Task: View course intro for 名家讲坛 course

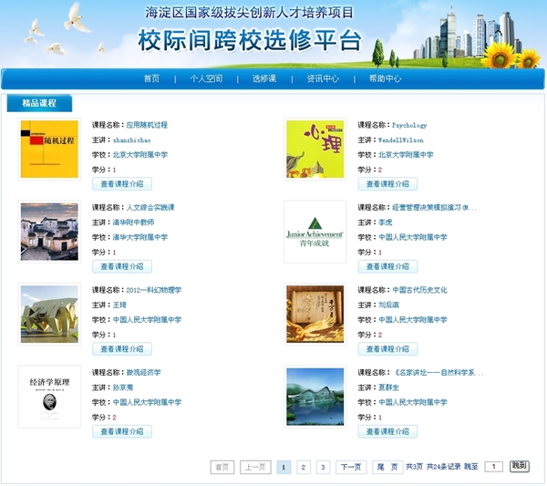Action: coord(387,431)
